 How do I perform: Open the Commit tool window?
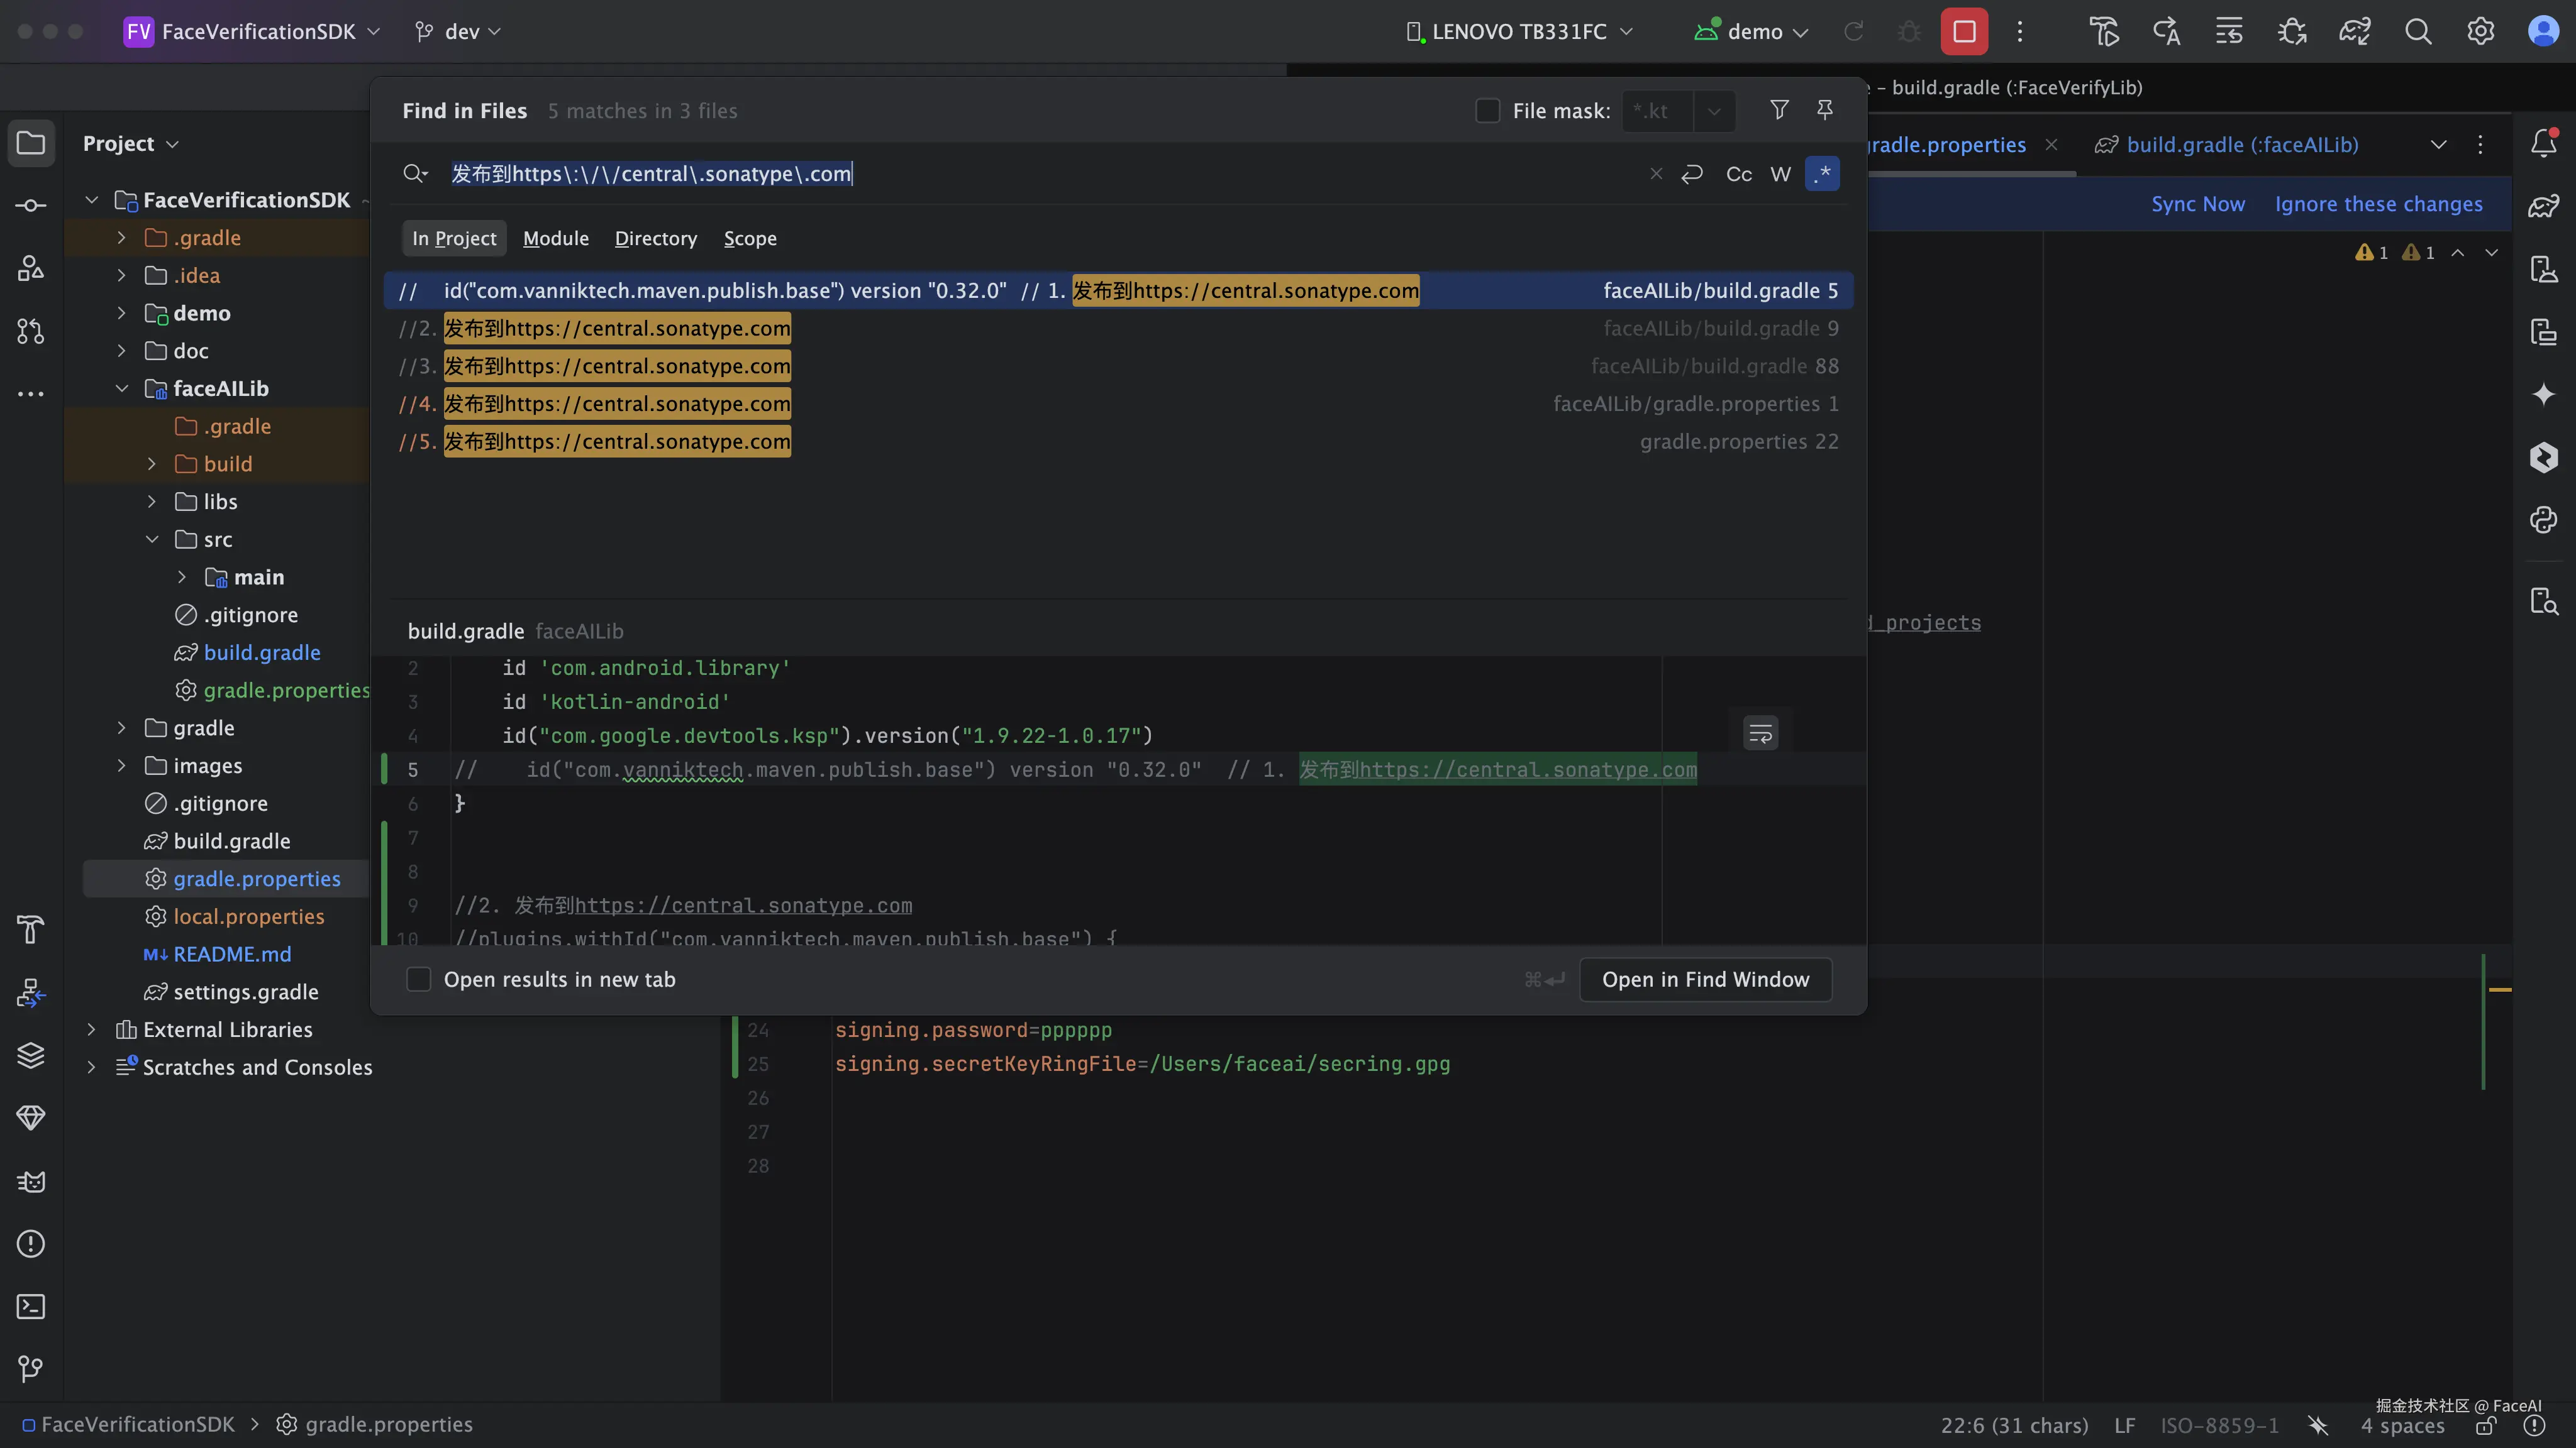click(x=31, y=206)
